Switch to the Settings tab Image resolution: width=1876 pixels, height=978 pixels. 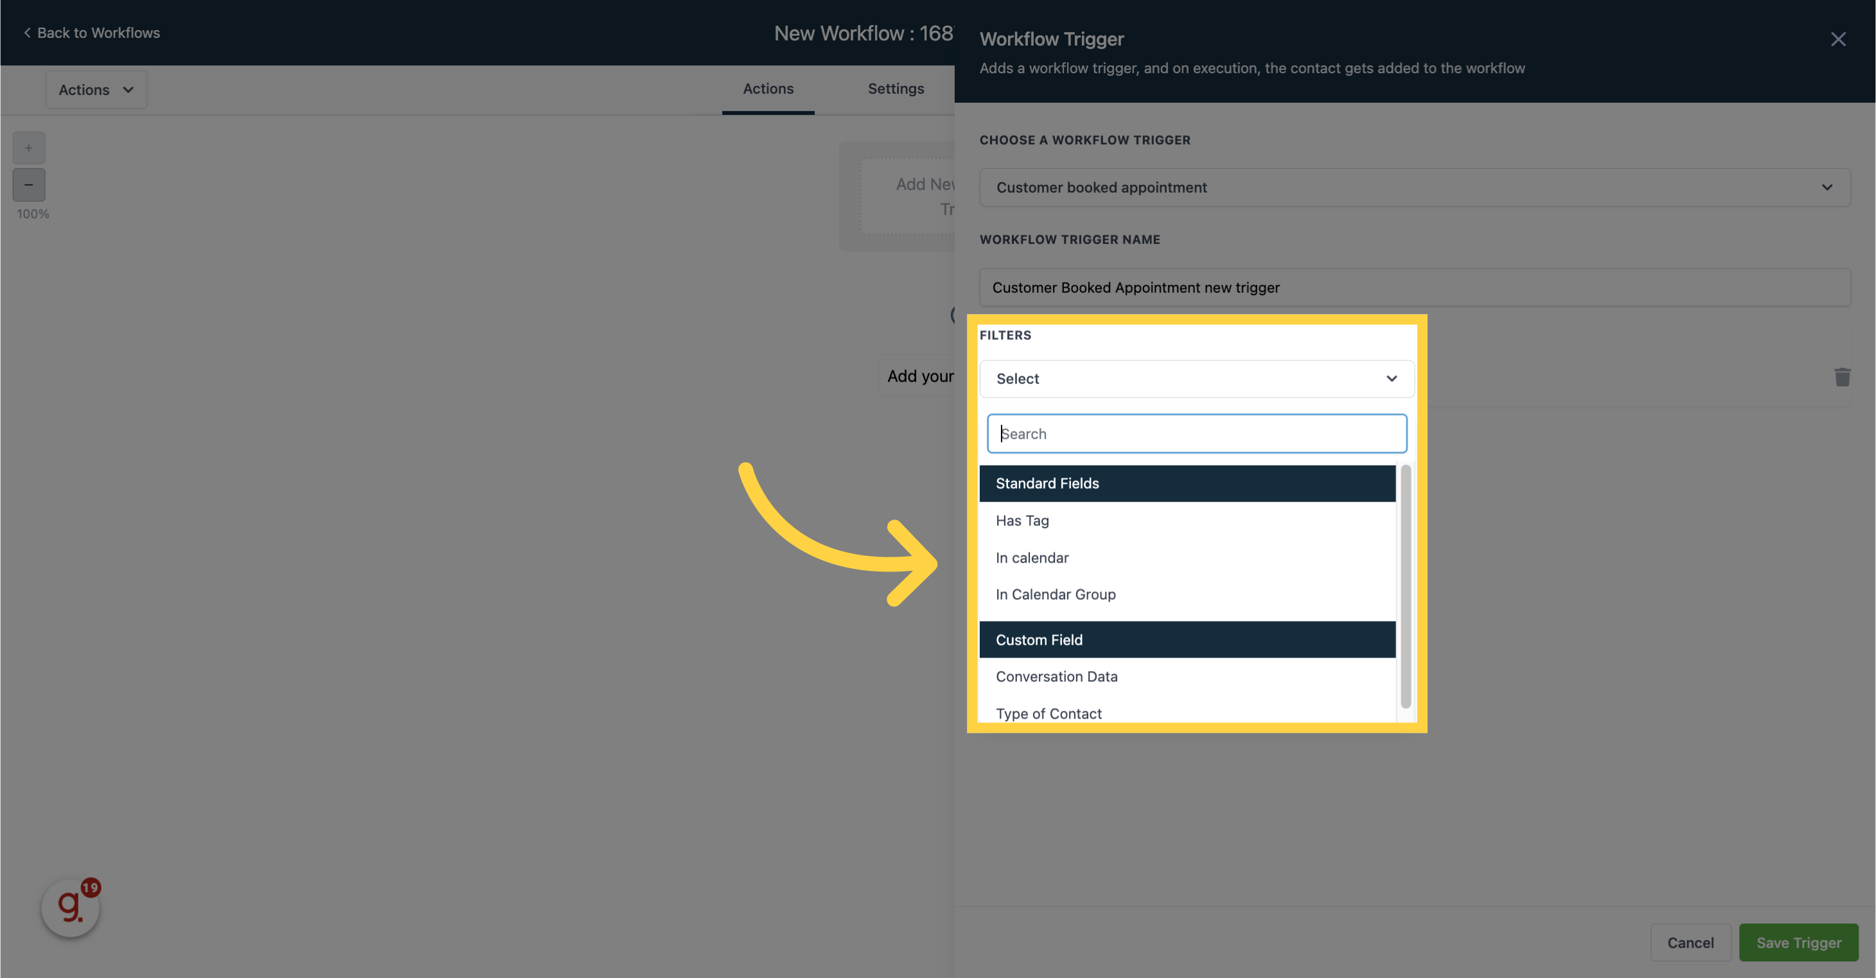[x=896, y=88]
